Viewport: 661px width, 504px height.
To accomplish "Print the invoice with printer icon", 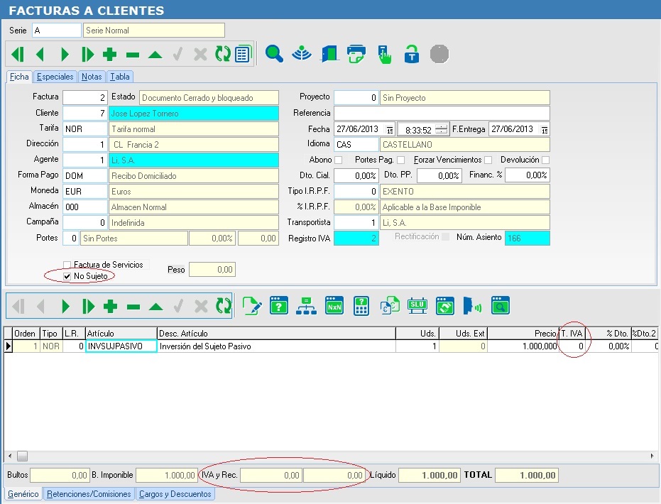I will point(356,54).
